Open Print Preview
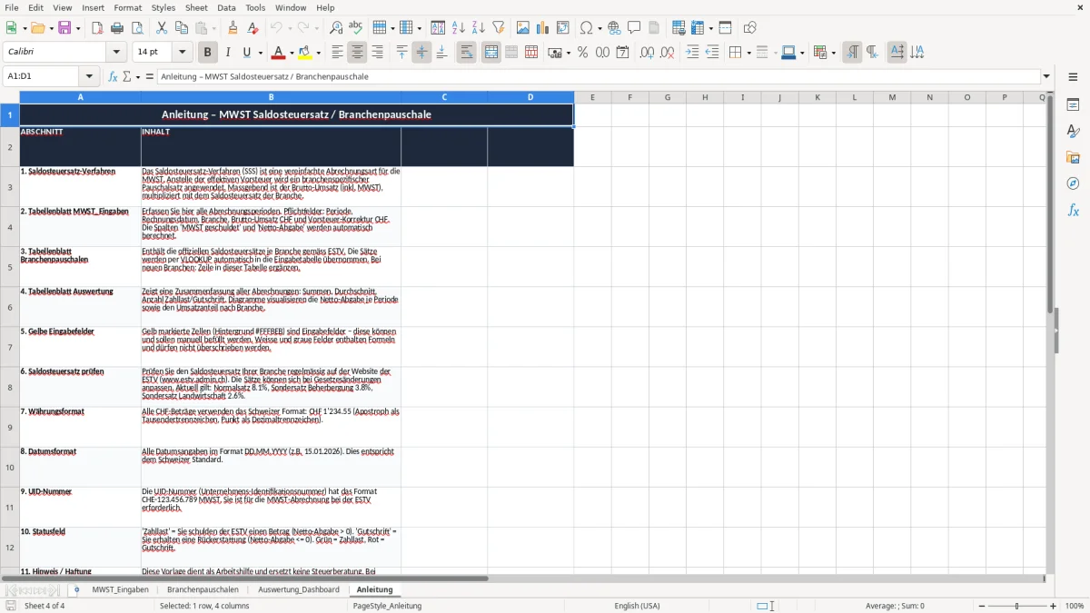 pyautogui.click(x=136, y=28)
